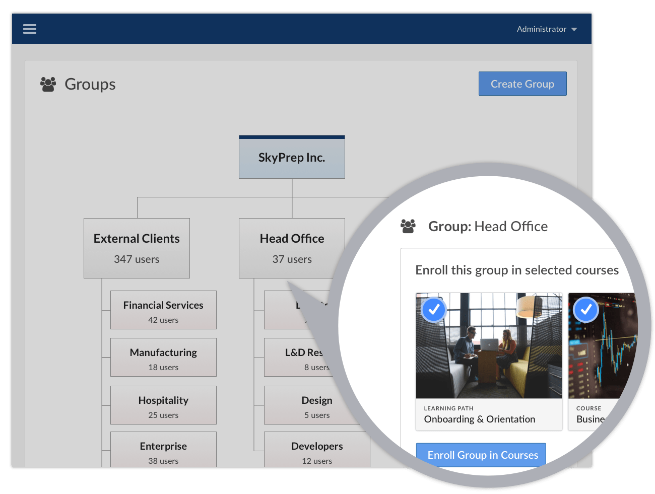Select the Manufacturing subgroup
This screenshot has width=655, height=494.
coord(163,358)
